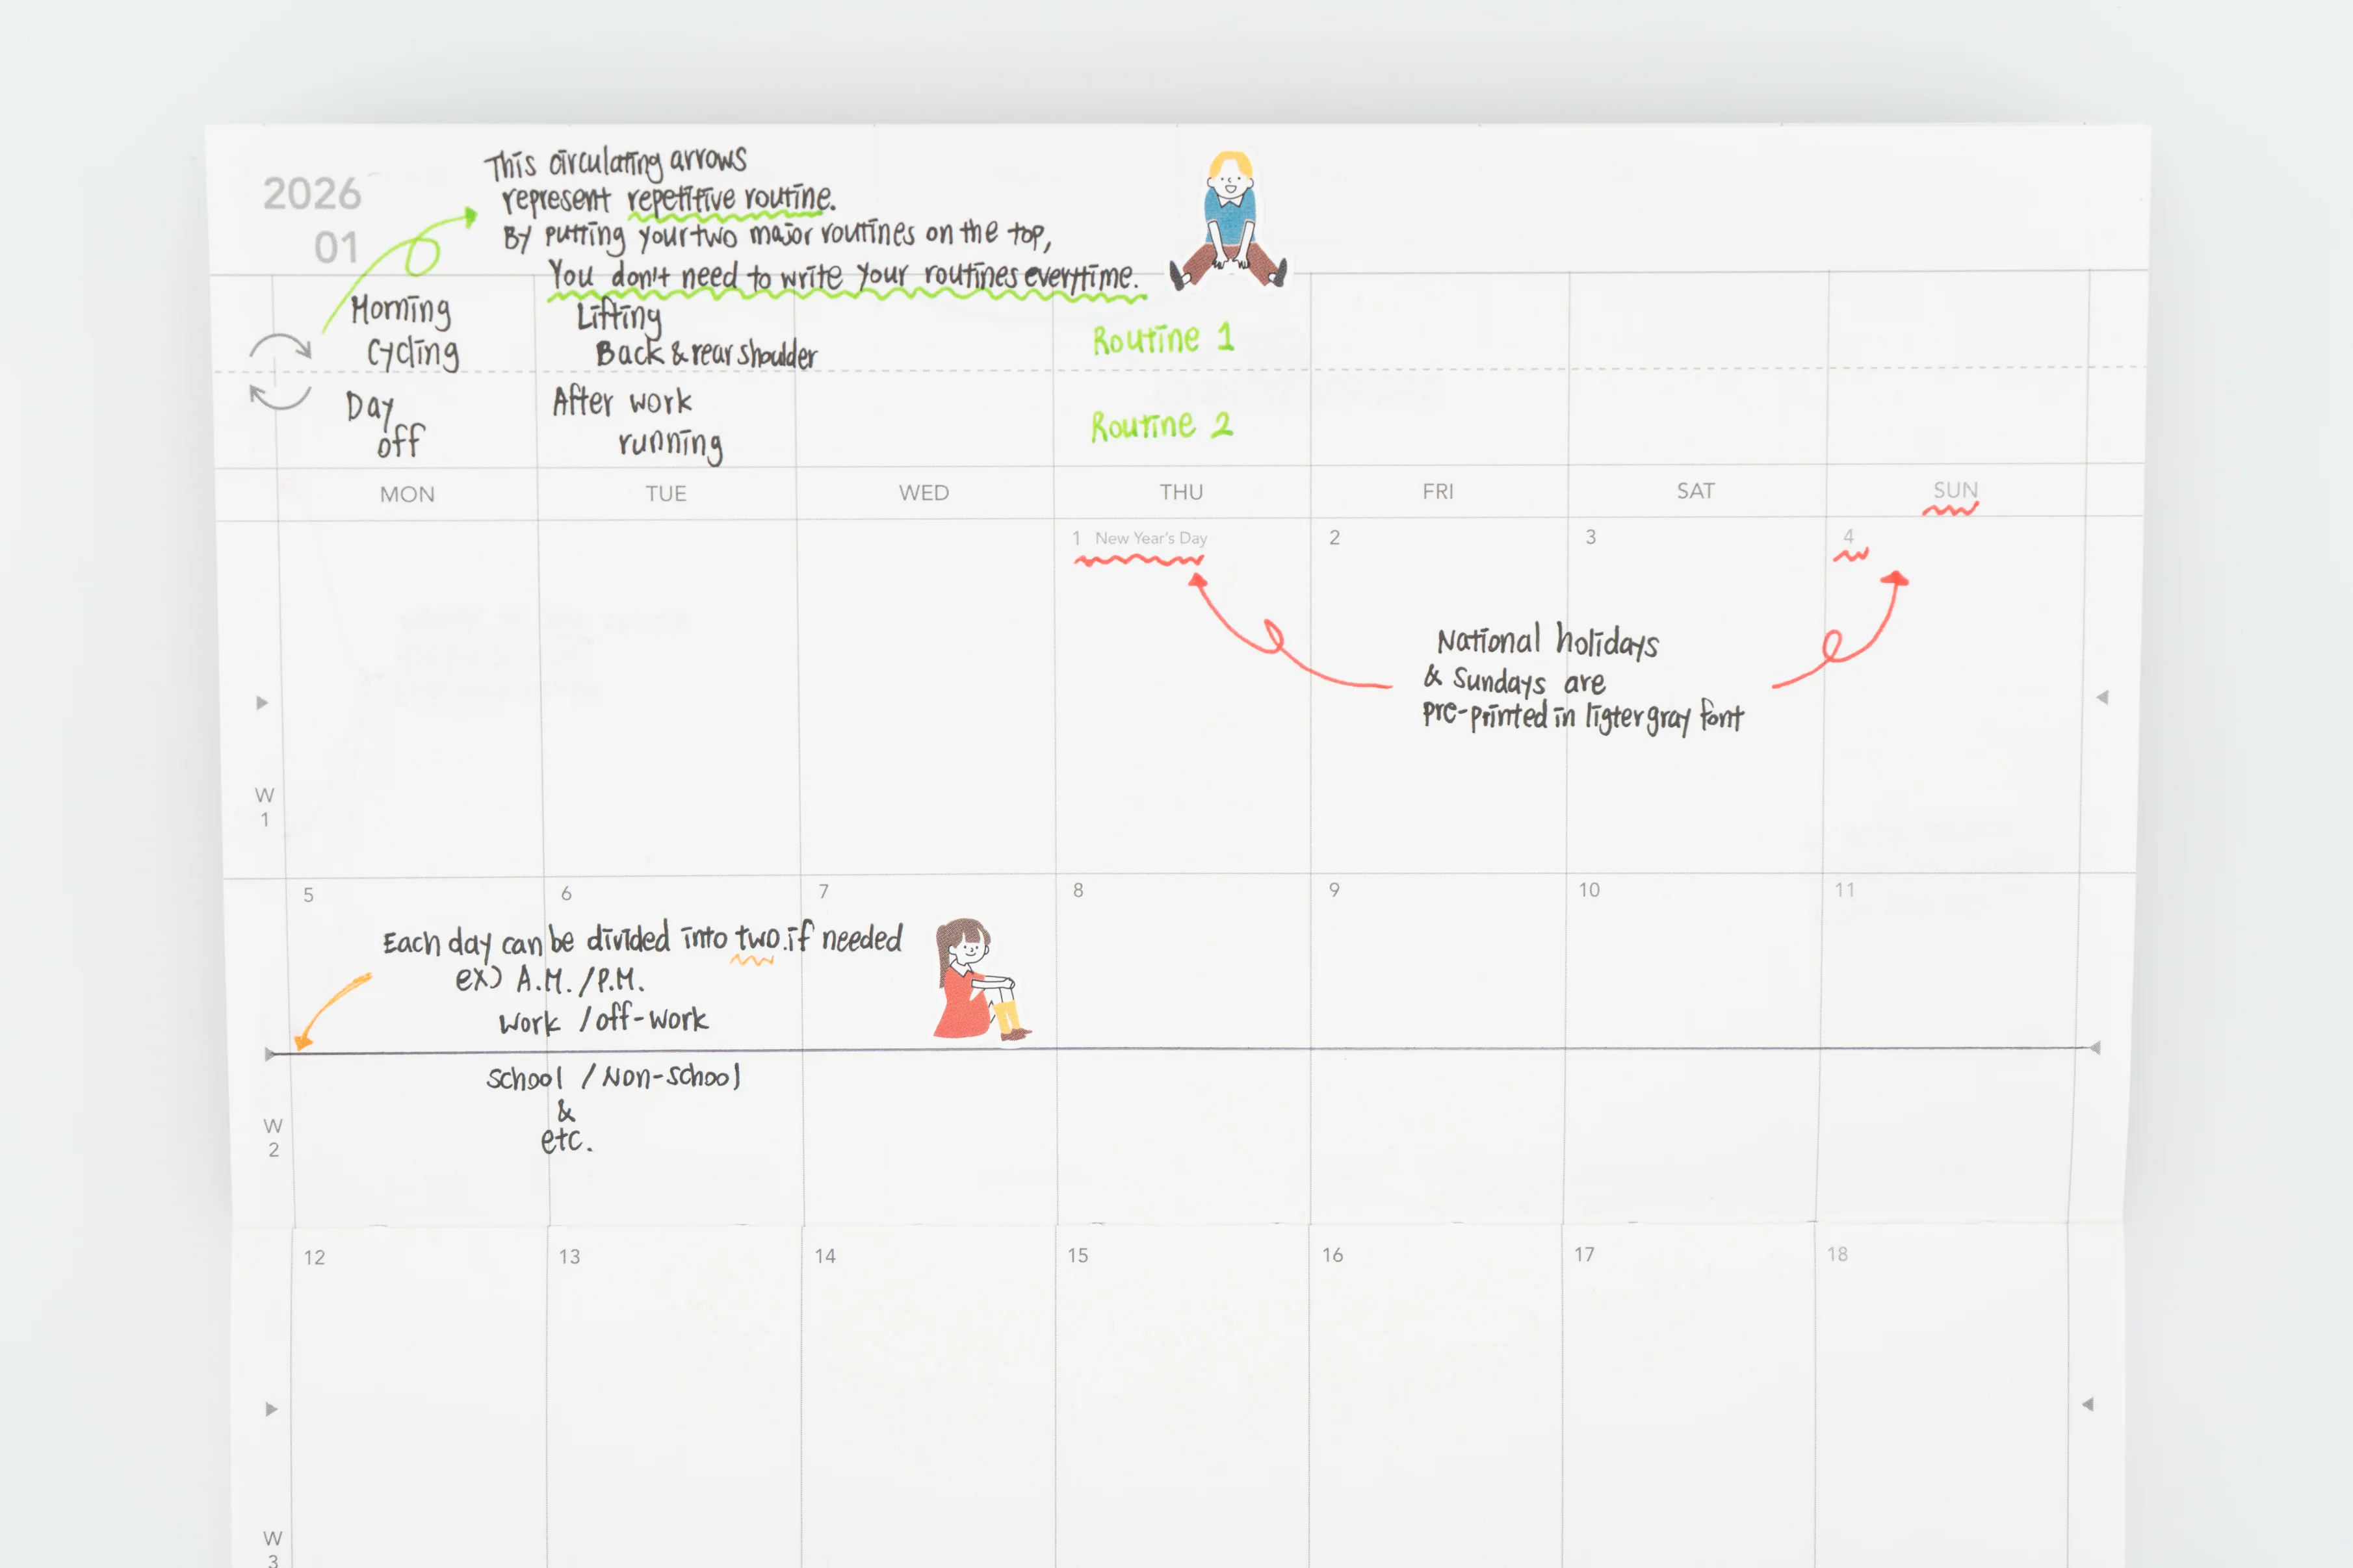This screenshot has height=1568, width=2353.
Task: Click the TUE column header
Action: (666, 493)
